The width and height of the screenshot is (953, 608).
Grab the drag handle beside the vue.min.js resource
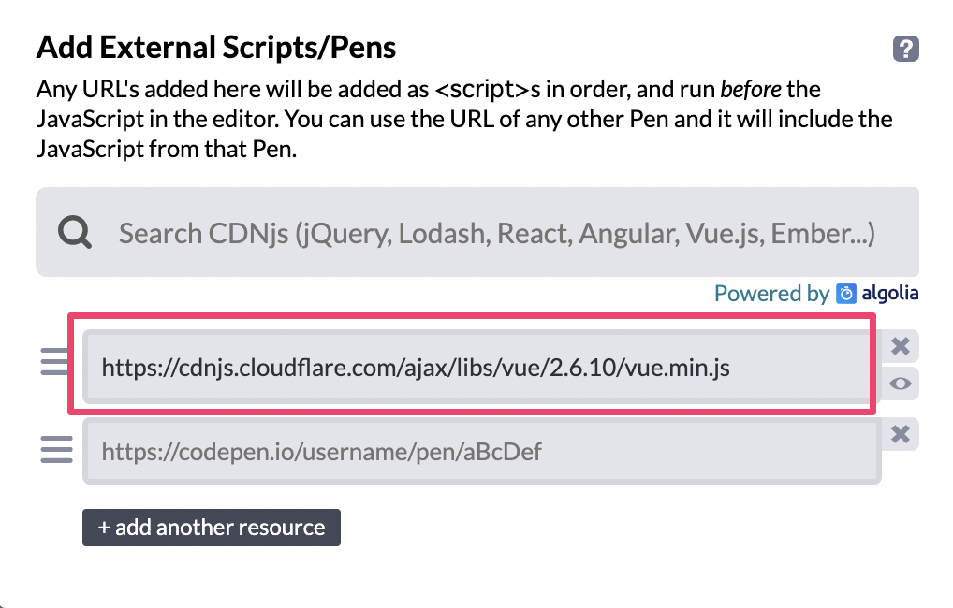click(56, 362)
